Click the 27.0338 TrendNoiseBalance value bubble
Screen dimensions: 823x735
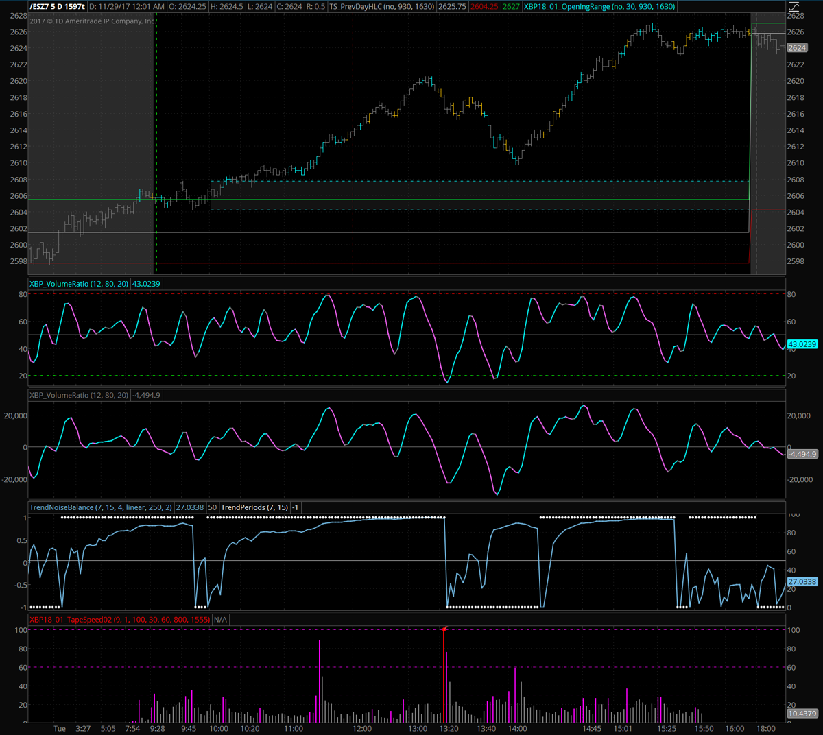(x=802, y=581)
